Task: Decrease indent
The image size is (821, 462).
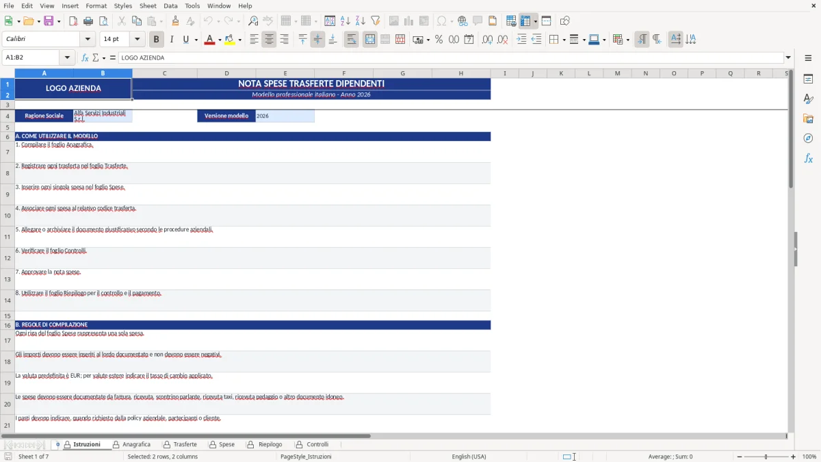Action: point(536,40)
